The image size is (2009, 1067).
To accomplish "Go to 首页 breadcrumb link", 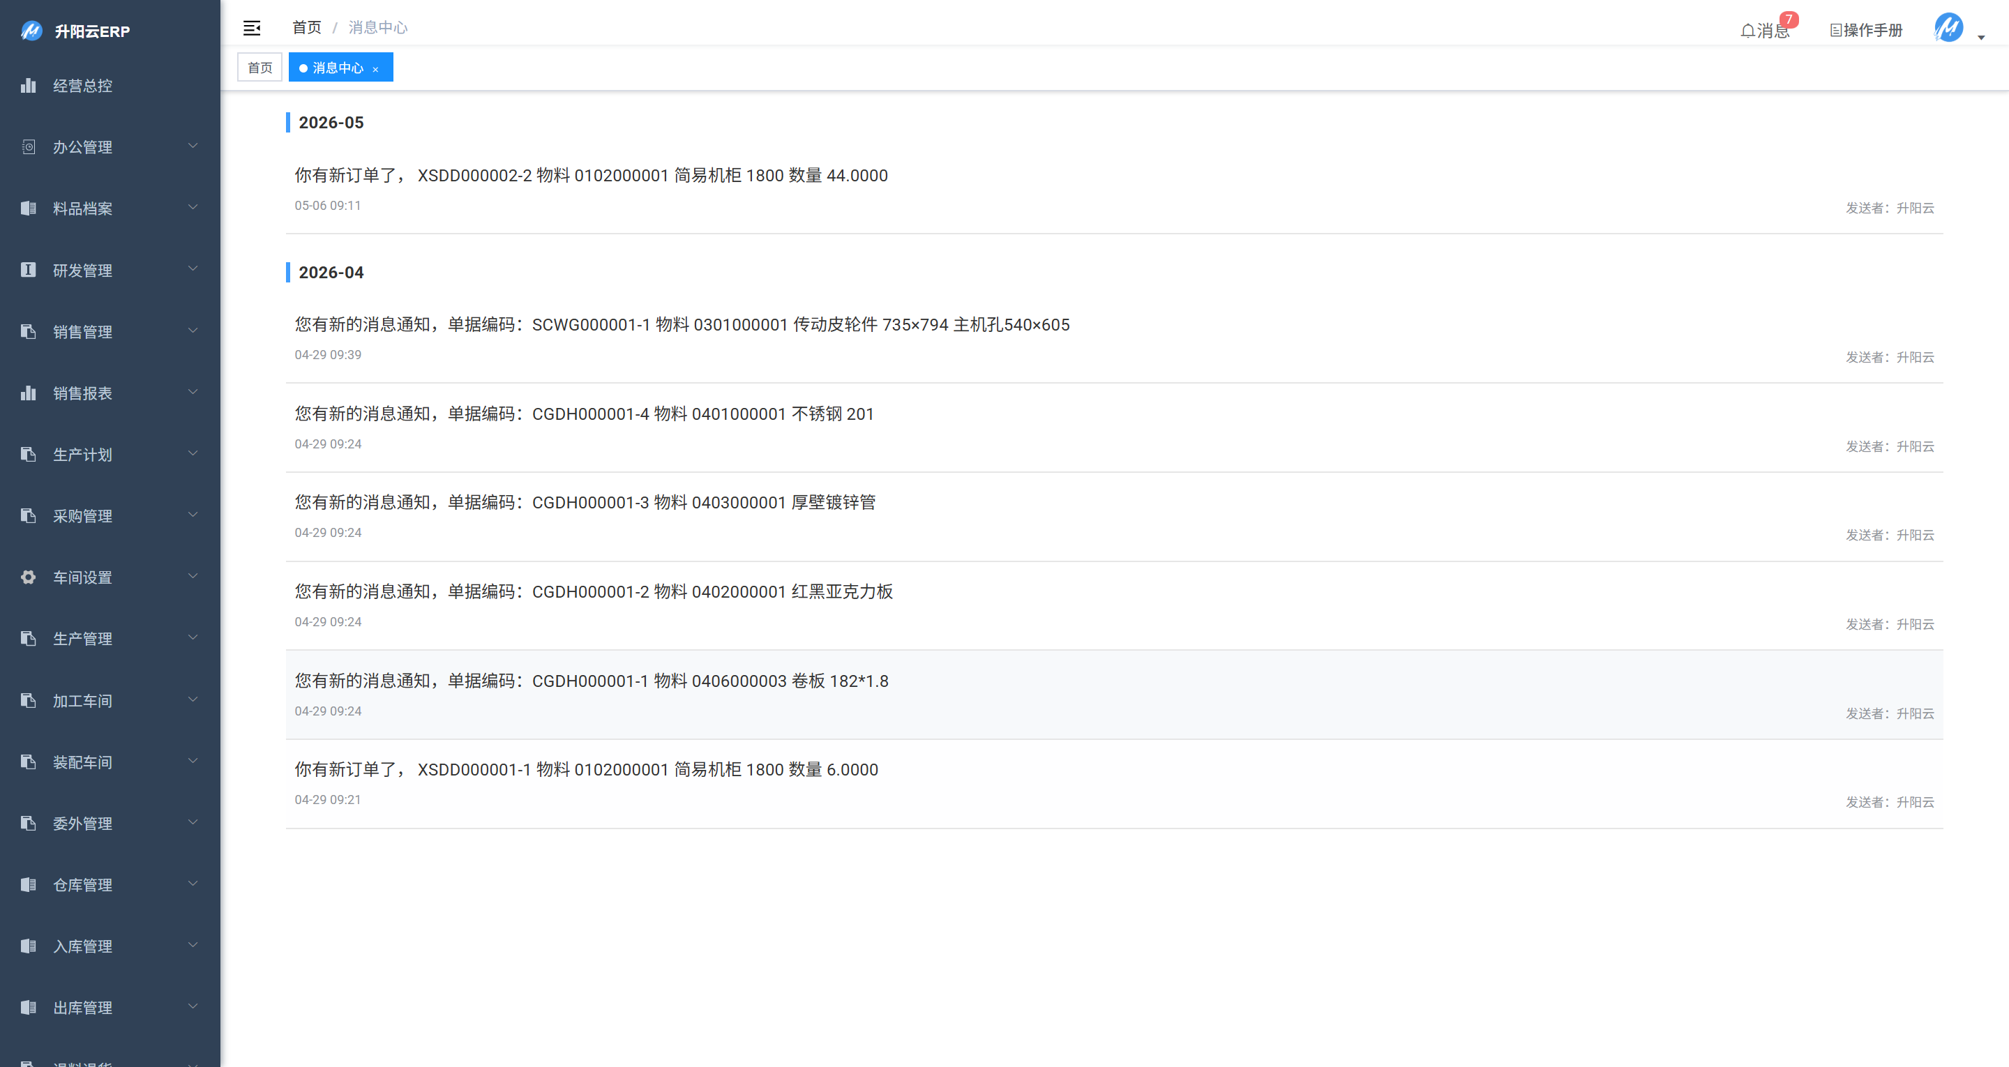I will click(x=306, y=28).
